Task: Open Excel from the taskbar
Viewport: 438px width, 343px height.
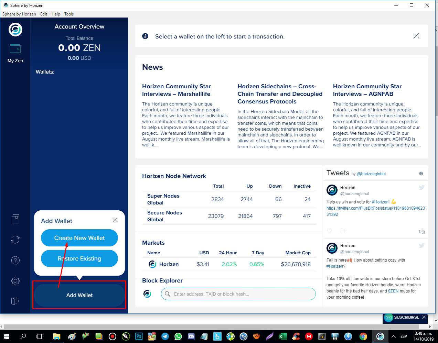Action: [x=283, y=336]
